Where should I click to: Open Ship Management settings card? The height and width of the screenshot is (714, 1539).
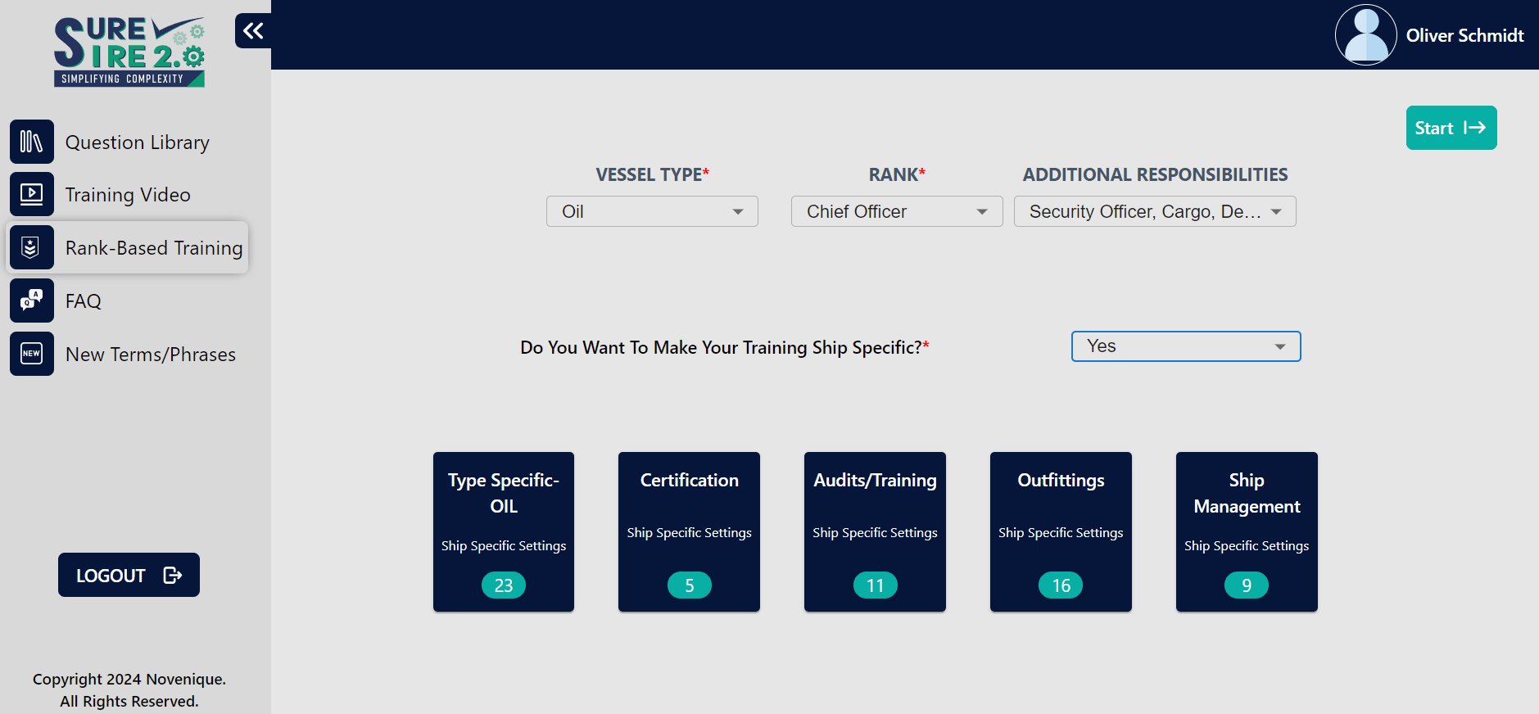coord(1247,532)
